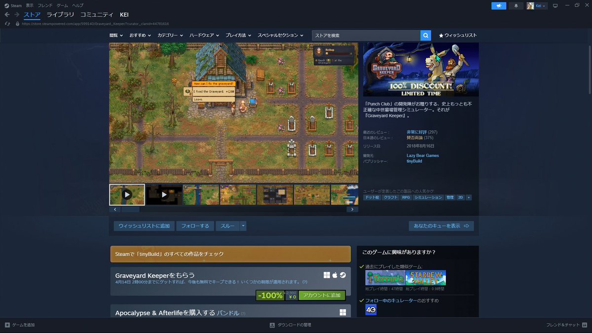Switch to the ライブラリ tab
Screen dimensions: 592x333
click(60, 14)
